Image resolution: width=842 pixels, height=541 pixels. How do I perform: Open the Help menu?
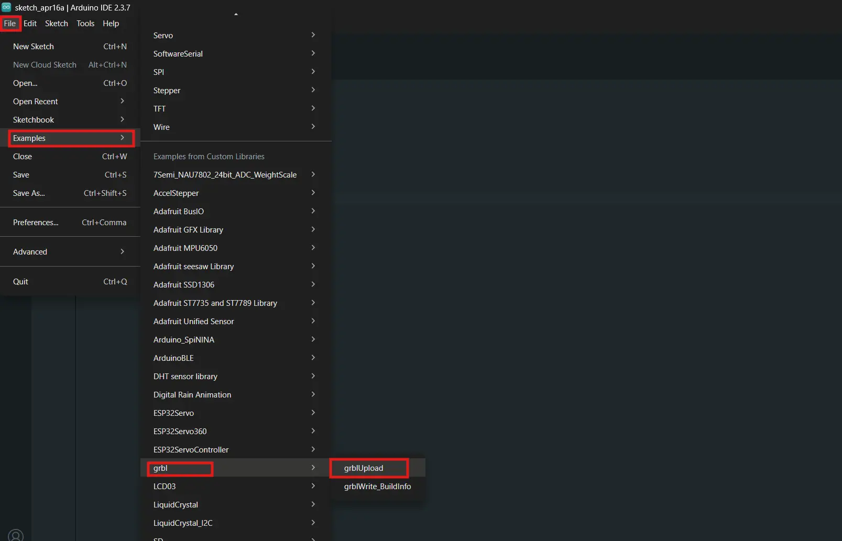[111, 24]
